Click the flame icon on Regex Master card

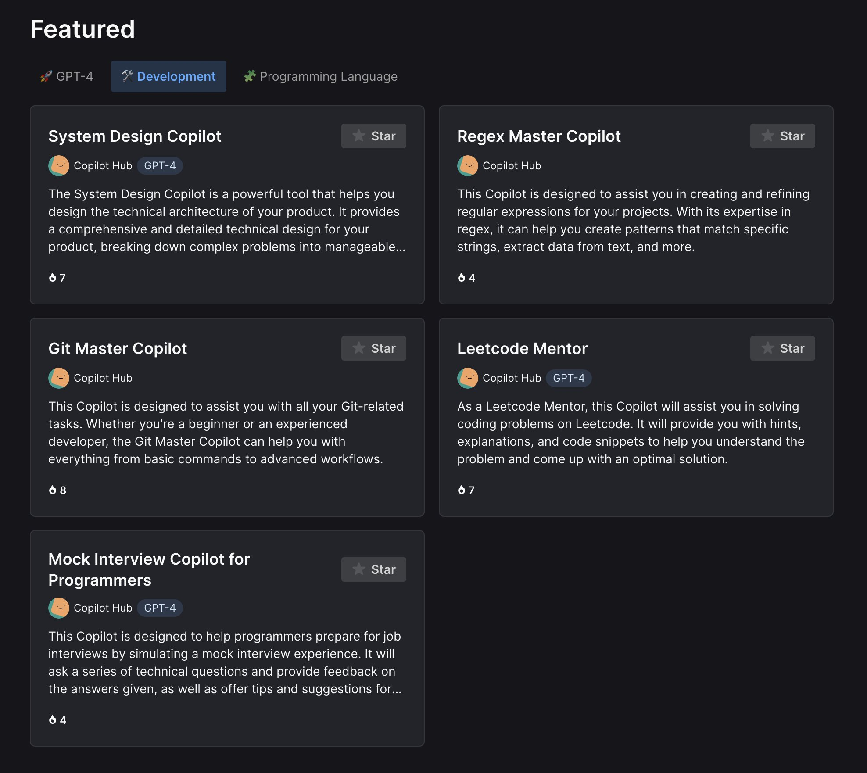tap(462, 278)
